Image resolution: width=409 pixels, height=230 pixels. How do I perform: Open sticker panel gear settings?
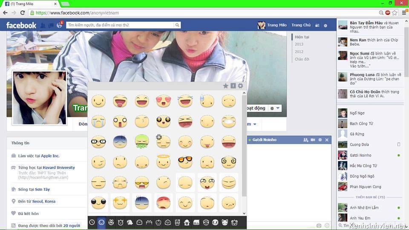(x=240, y=86)
